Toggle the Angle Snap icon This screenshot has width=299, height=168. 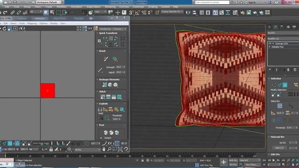[x=137, y=13]
